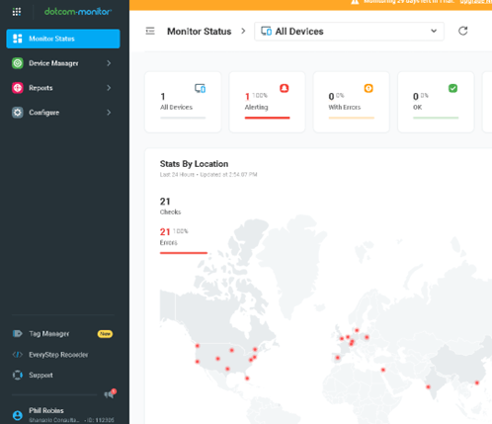Screen dimensions: 492x424
Task: Click the 21 Errors value
Action: pyautogui.click(x=165, y=232)
